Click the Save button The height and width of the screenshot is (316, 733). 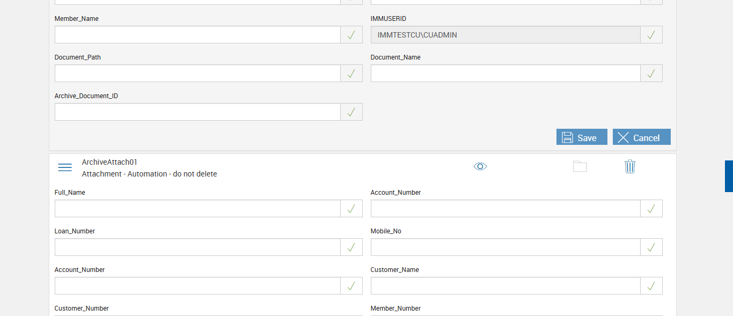tap(582, 137)
